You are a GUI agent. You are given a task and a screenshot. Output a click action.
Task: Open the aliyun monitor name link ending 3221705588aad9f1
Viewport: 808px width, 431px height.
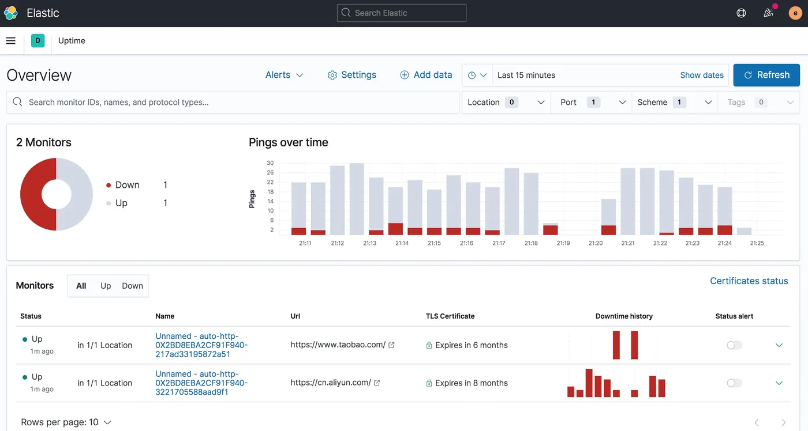tap(201, 383)
